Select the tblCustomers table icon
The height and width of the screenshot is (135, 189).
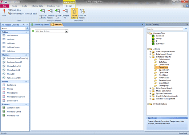pos(4,35)
